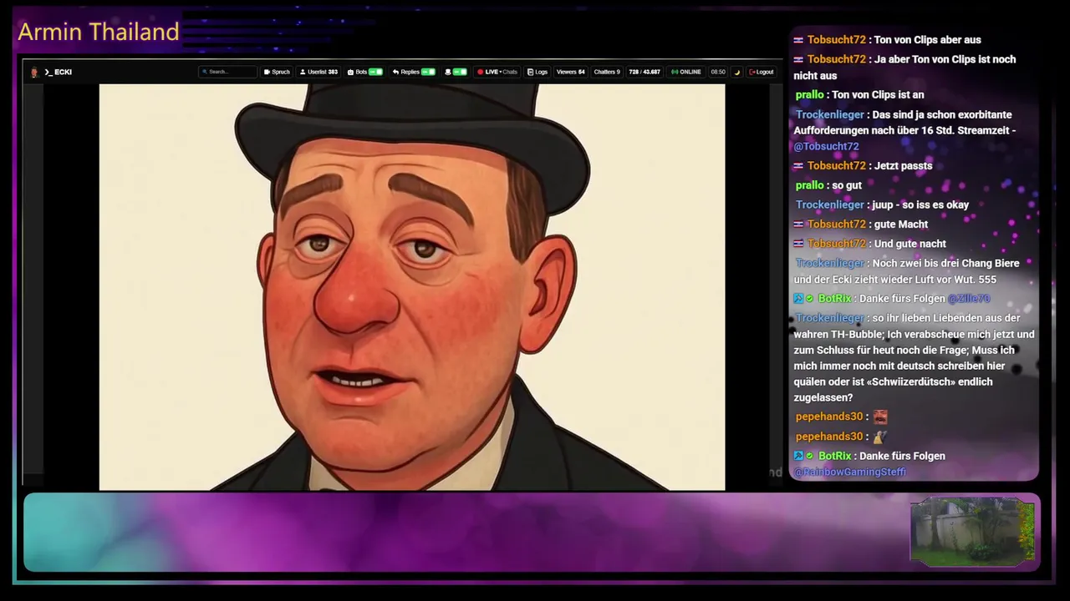Toggle the switch after Replies
Viewport: 1070px width, 601px height.
460,72
